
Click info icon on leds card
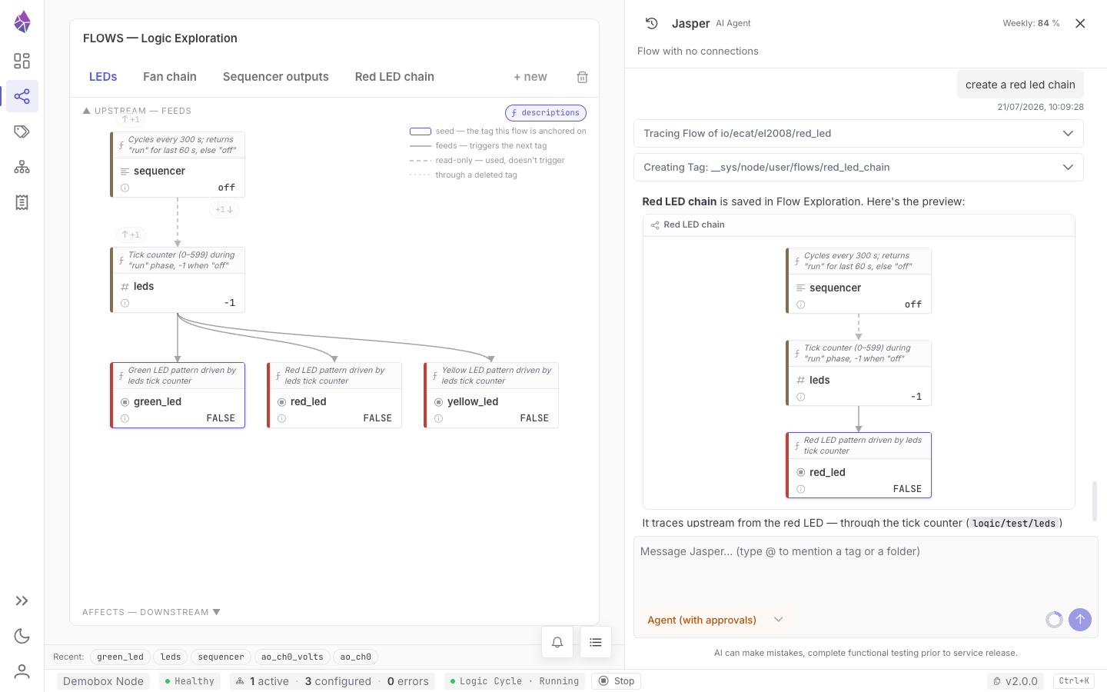125,303
